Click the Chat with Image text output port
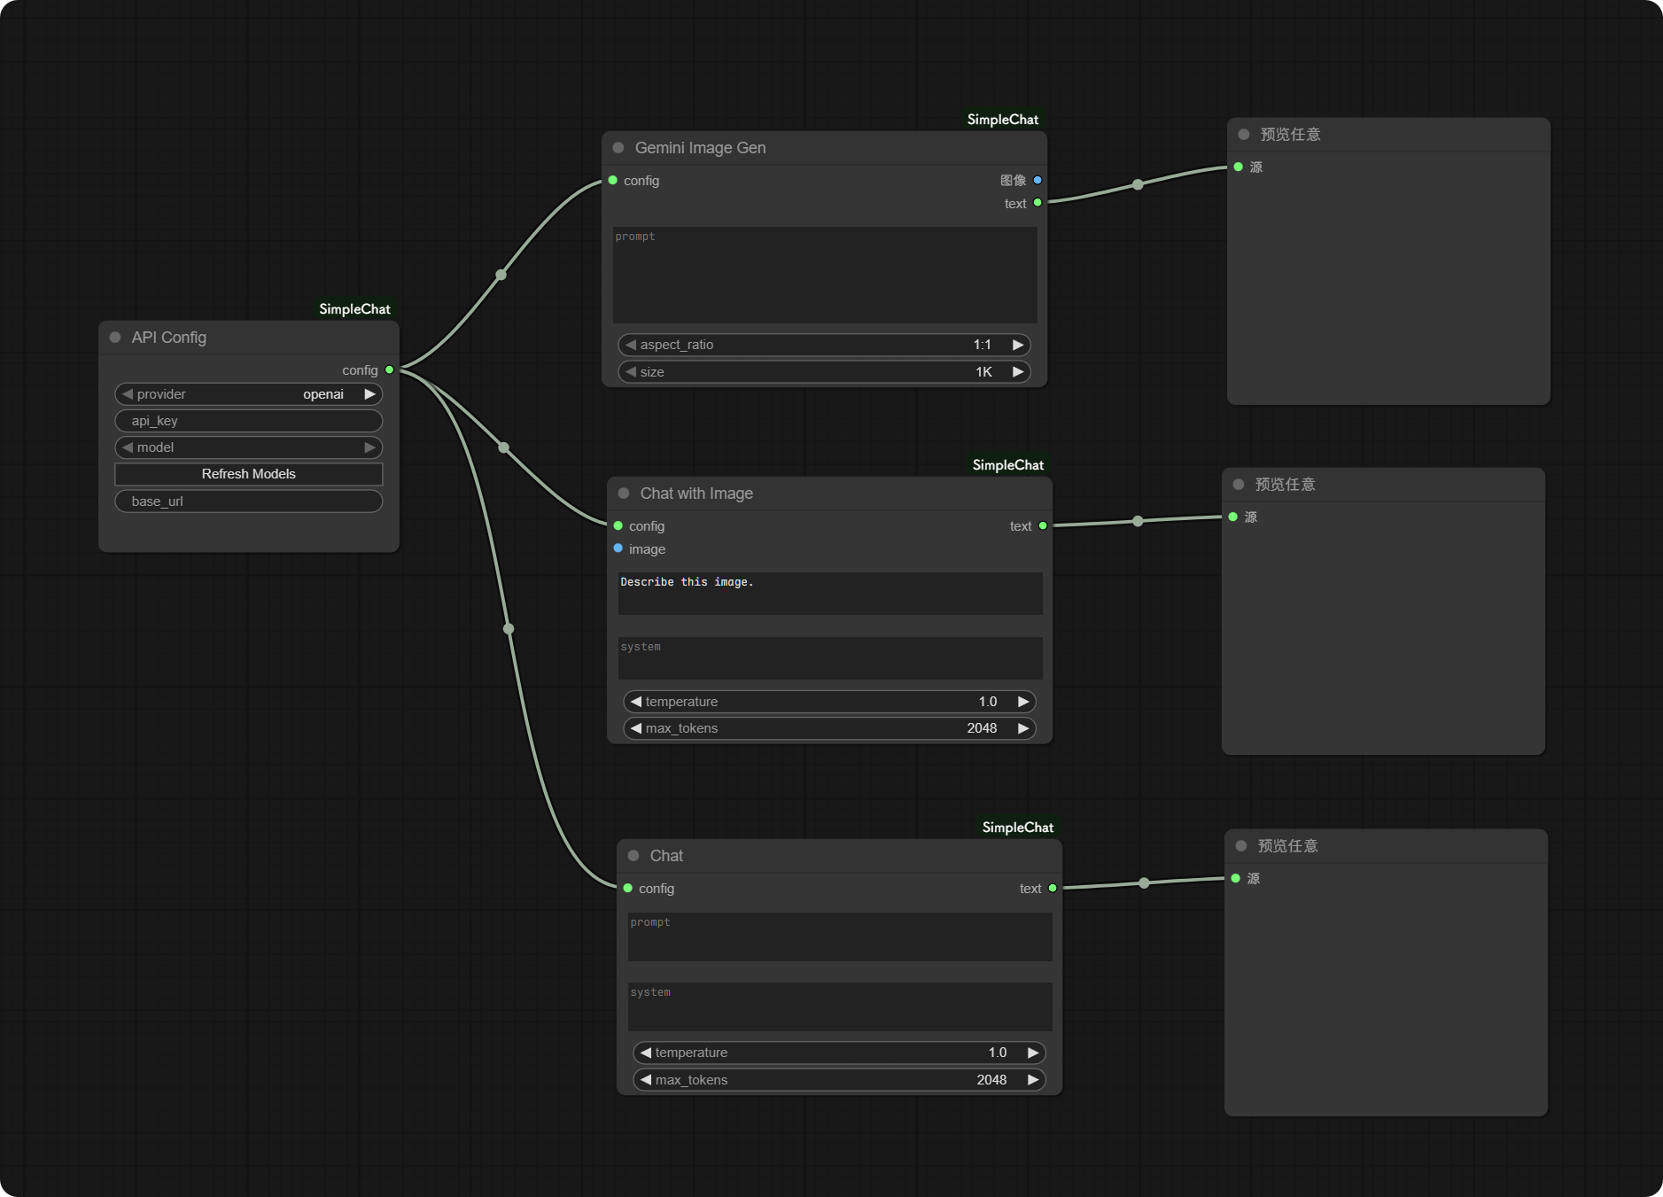The width and height of the screenshot is (1663, 1197). [1043, 526]
